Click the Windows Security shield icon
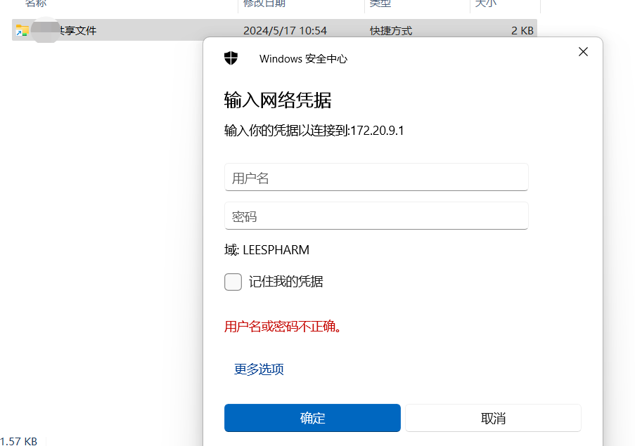Viewport: 635px width, 446px height. [x=231, y=58]
